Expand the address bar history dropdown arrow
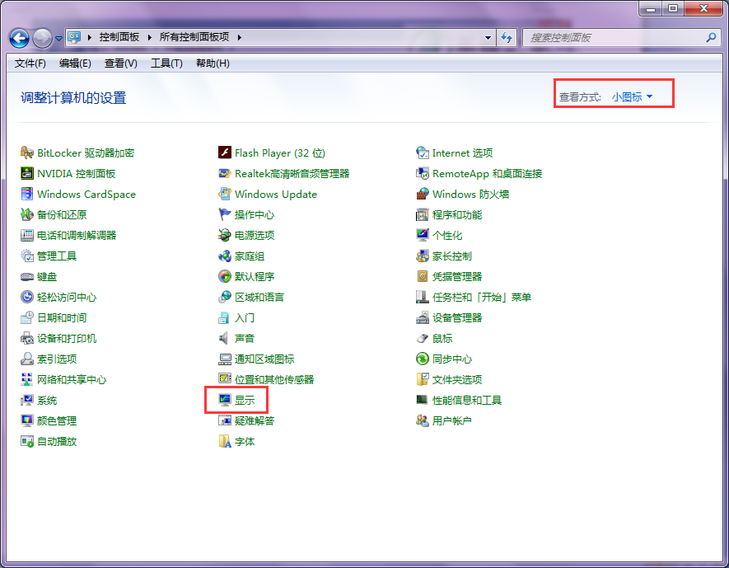 point(488,38)
